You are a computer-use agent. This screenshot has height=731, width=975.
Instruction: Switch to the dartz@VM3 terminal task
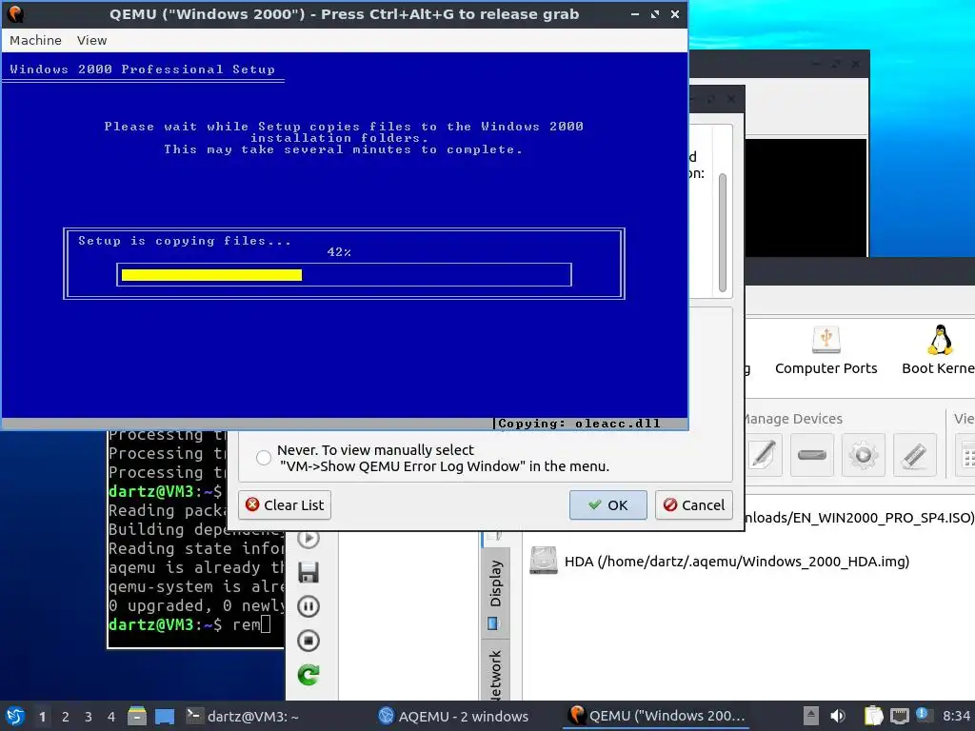click(x=243, y=716)
